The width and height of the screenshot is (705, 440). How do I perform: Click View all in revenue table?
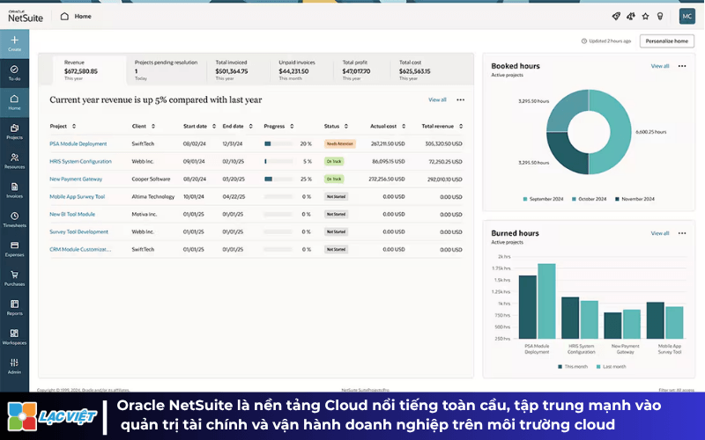437,99
